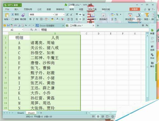Image resolution: width=159 pixels, height=121 pixels.
Task: Expand the font name dropdown
Action: click(x=53, y=15)
